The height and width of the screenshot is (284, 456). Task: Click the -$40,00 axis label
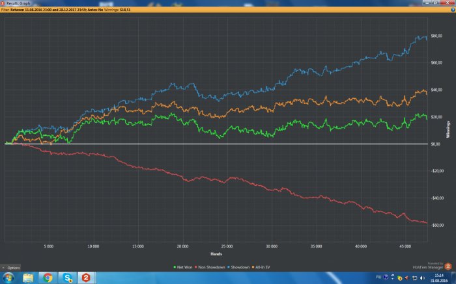coord(437,198)
